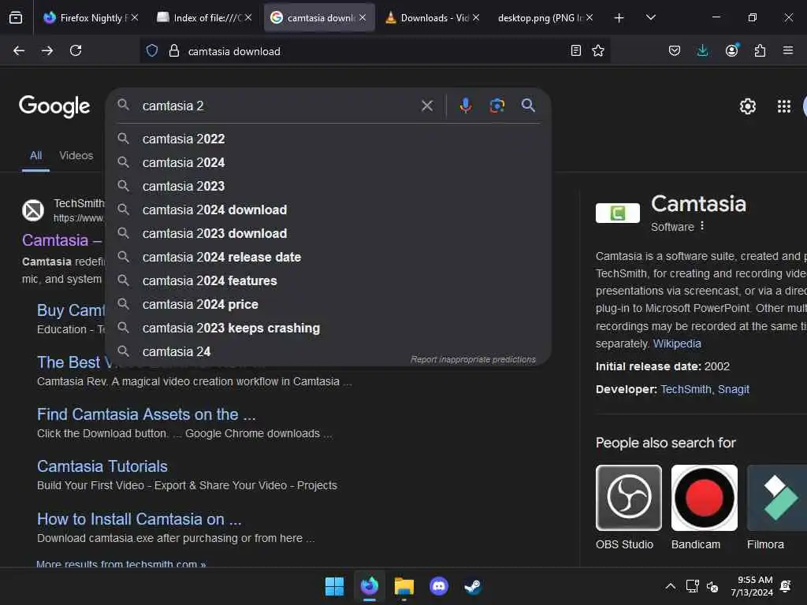Open Firefox View icon in tab bar
Image resolution: width=807 pixels, height=605 pixels.
pos(16,18)
